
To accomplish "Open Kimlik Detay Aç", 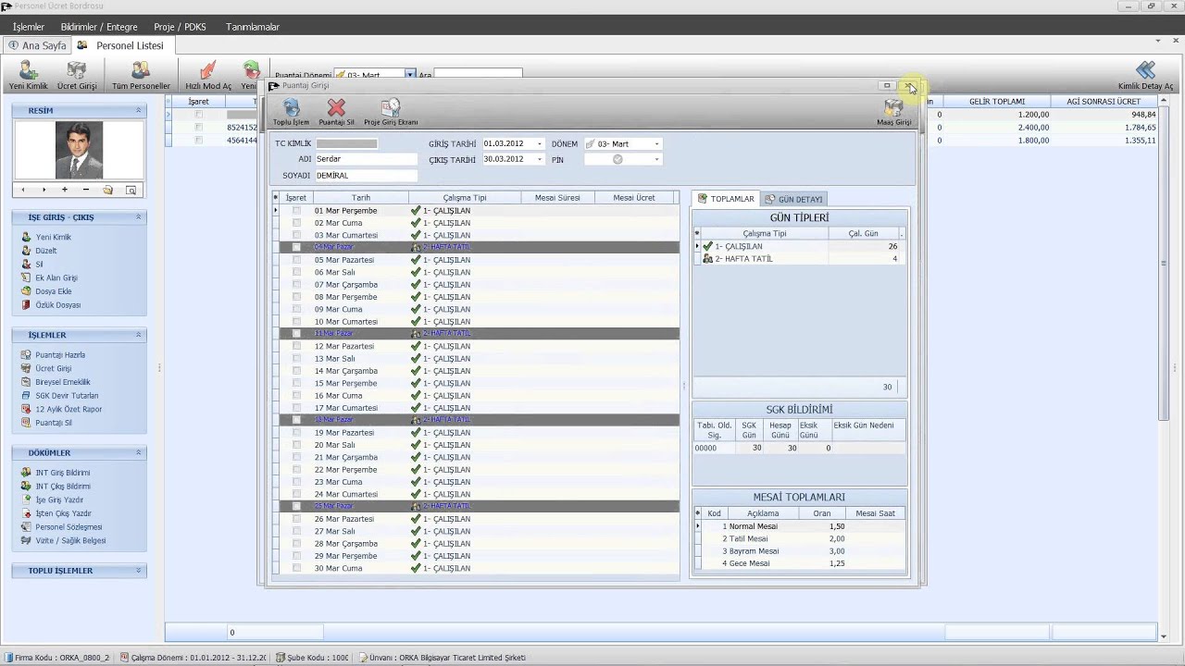I will (1145, 76).
